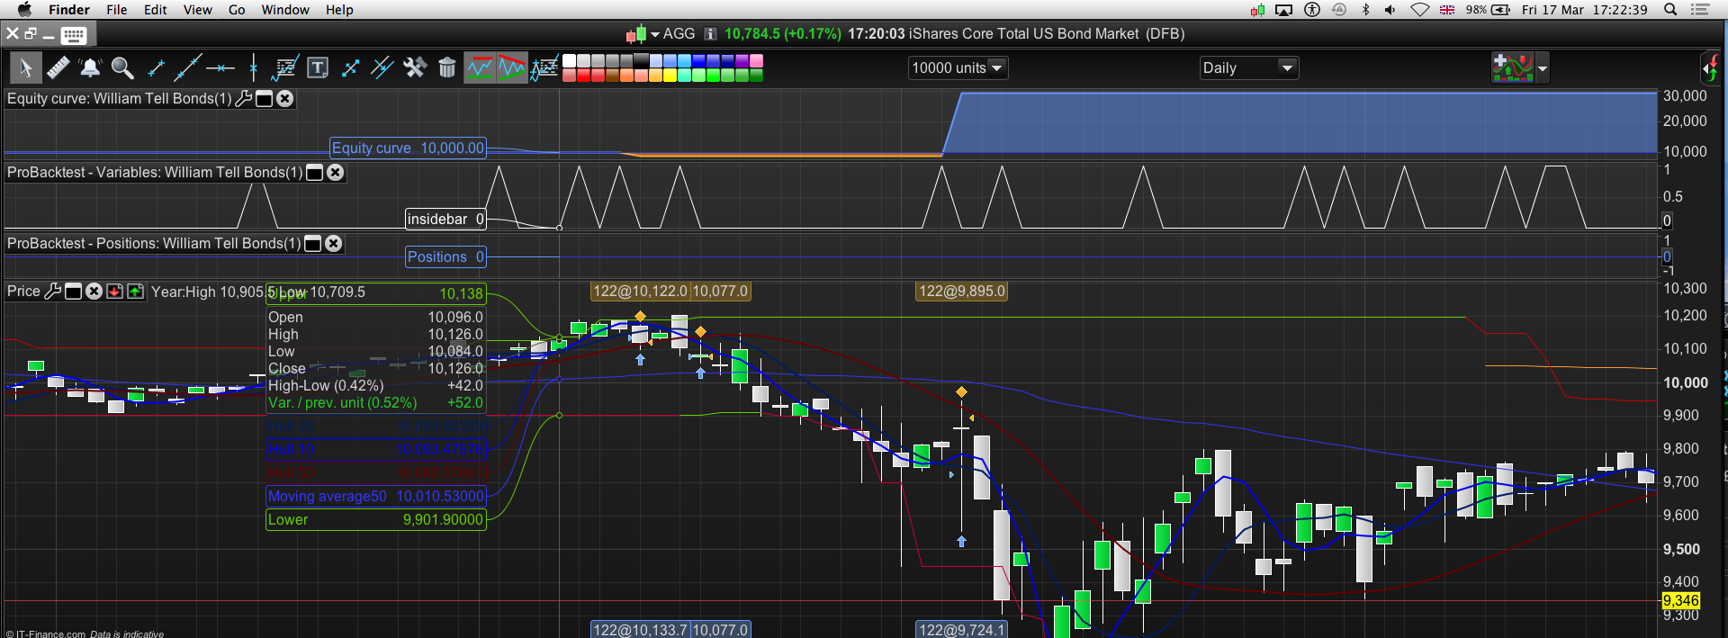Click the rightmost Fibonacci-lines icon in toolbar

pyautogui.click(x=544, y=67)
